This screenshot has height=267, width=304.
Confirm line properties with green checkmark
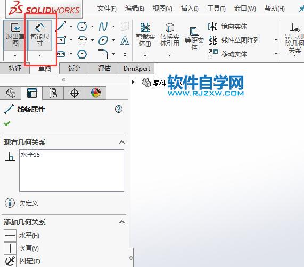tap(7, 123)
